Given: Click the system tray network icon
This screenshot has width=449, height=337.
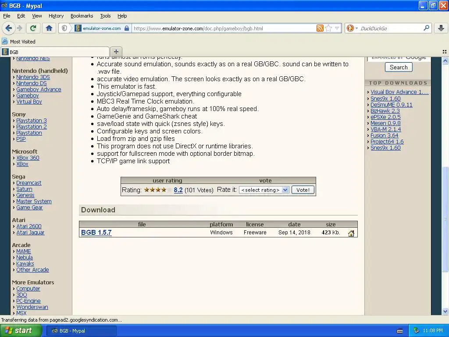Looking at the screenshot, I should tap(417, 331).
